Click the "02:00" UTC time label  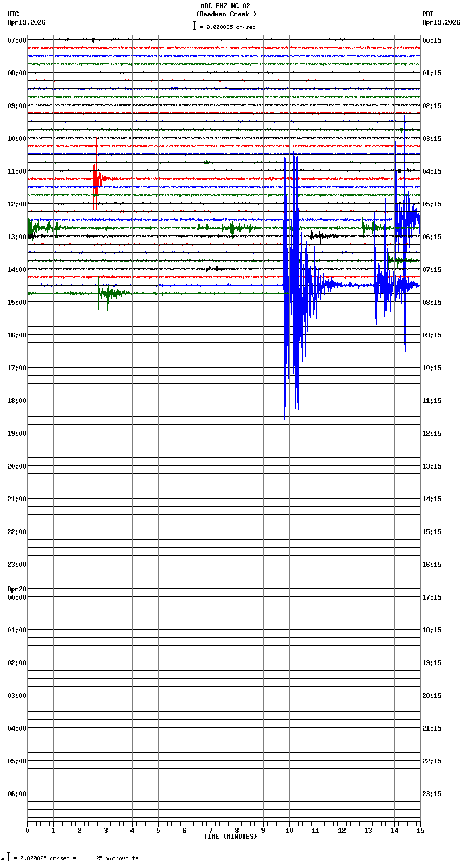pos(17,663)
